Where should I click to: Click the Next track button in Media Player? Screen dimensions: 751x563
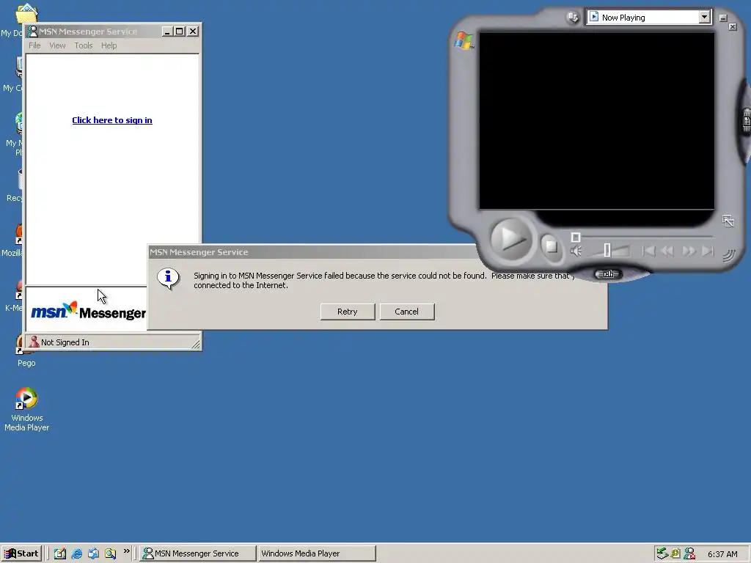click(x=708, y=251)
